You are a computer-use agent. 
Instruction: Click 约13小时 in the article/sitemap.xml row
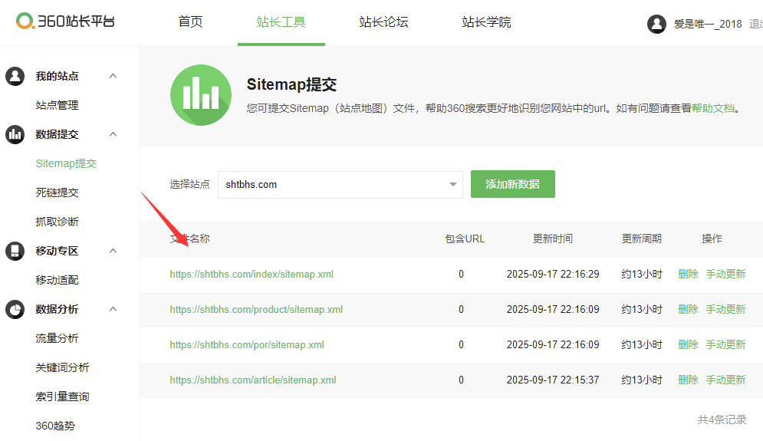click(x=642, y=380)
